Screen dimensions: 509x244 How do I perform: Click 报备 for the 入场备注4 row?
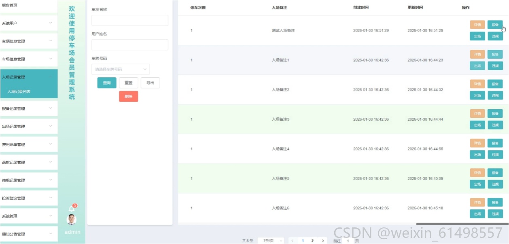(x=495, y=143)
